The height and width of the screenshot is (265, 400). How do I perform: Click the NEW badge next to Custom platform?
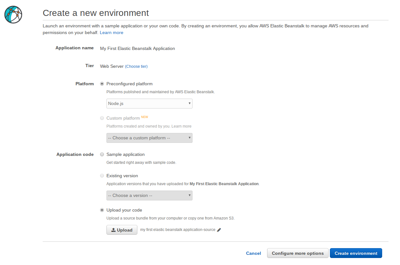point(145,117)
